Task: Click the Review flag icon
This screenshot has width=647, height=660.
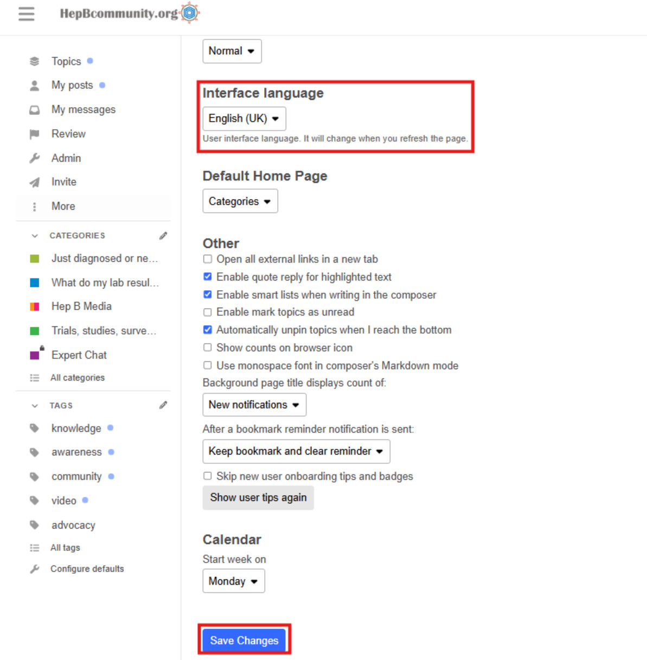Action: click(35, 134)
